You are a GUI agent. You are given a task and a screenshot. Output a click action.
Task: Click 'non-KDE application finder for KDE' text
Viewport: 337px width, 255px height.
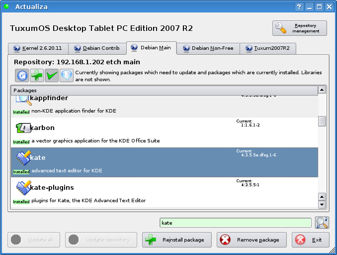point(74,111)
